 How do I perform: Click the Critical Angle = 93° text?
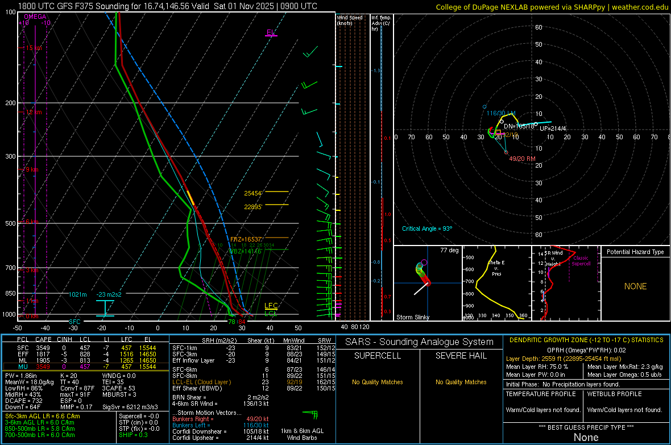(426, 228)
